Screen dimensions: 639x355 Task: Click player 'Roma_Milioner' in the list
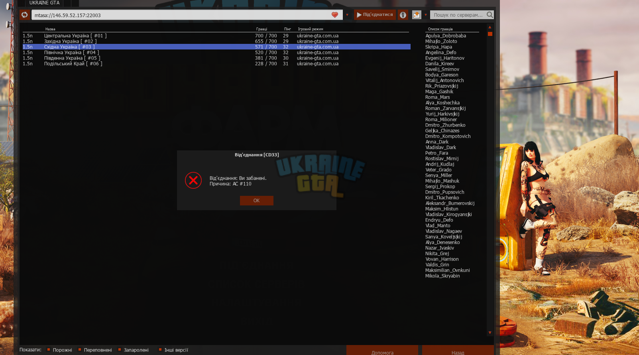(441, 119)
